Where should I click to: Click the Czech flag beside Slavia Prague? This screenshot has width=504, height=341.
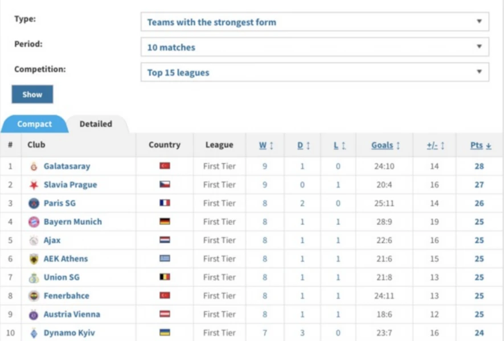pos(165,185)
